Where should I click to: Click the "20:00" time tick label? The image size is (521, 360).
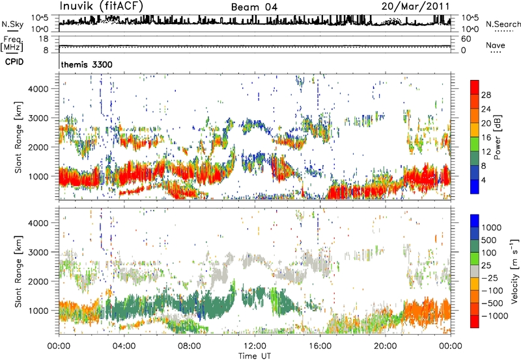click(x=385, y=346)
